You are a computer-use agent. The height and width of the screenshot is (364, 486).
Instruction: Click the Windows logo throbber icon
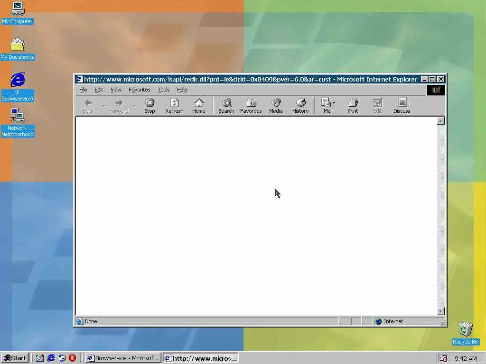436,90
